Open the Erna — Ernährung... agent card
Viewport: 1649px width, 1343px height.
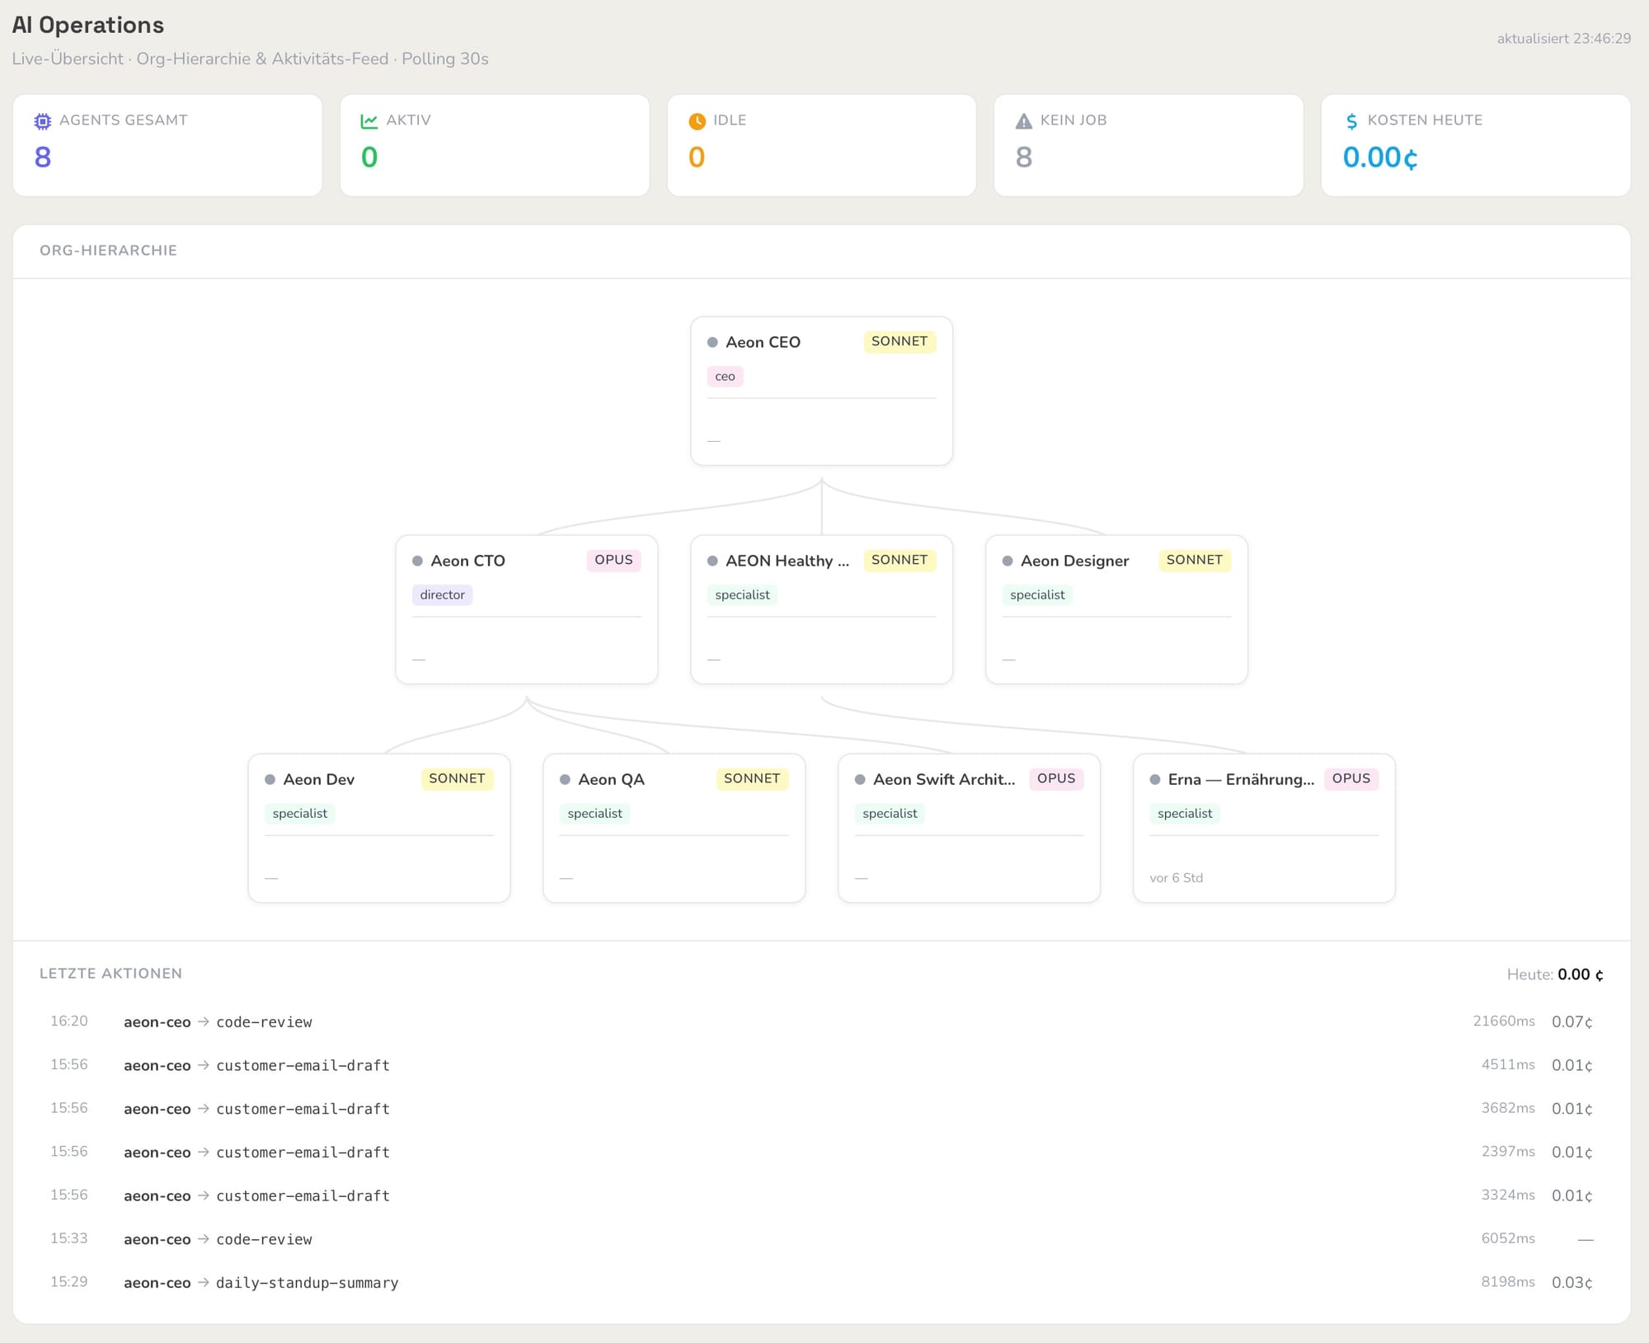(x=1264, y=828)
